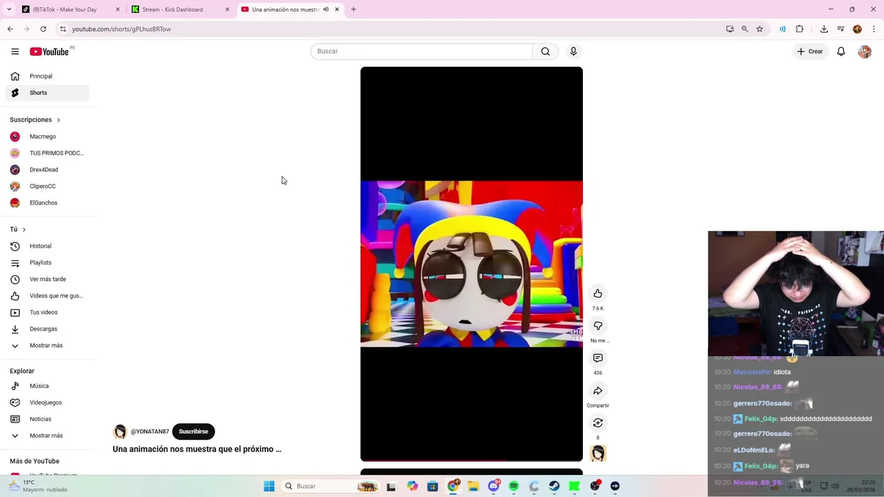This screenshot has width=884, height=497.
Task: Open Historial in the sidebar
Action: click(x=47, y=246)
